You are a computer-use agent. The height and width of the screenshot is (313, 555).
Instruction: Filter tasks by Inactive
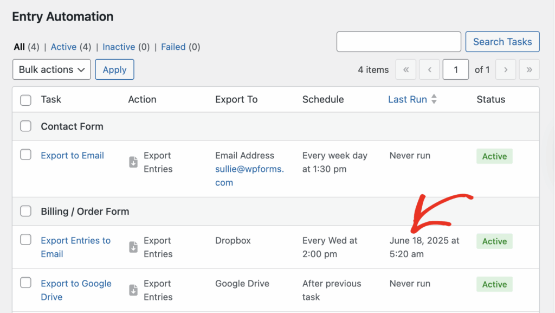(x=119, y=47)
